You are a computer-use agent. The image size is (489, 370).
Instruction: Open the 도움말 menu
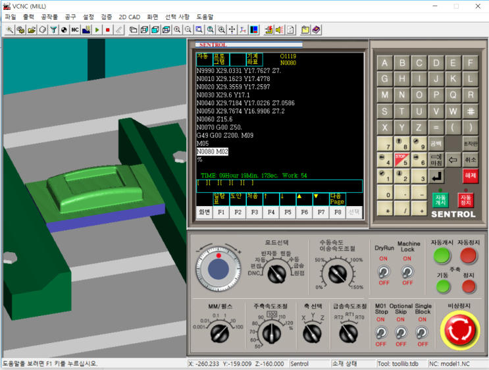tap(205, 16)
